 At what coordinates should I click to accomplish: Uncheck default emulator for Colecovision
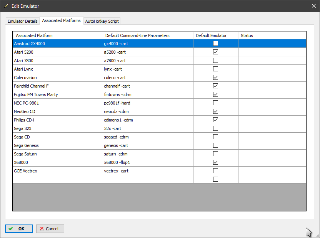pyautogui.click(x=215, y=78)
